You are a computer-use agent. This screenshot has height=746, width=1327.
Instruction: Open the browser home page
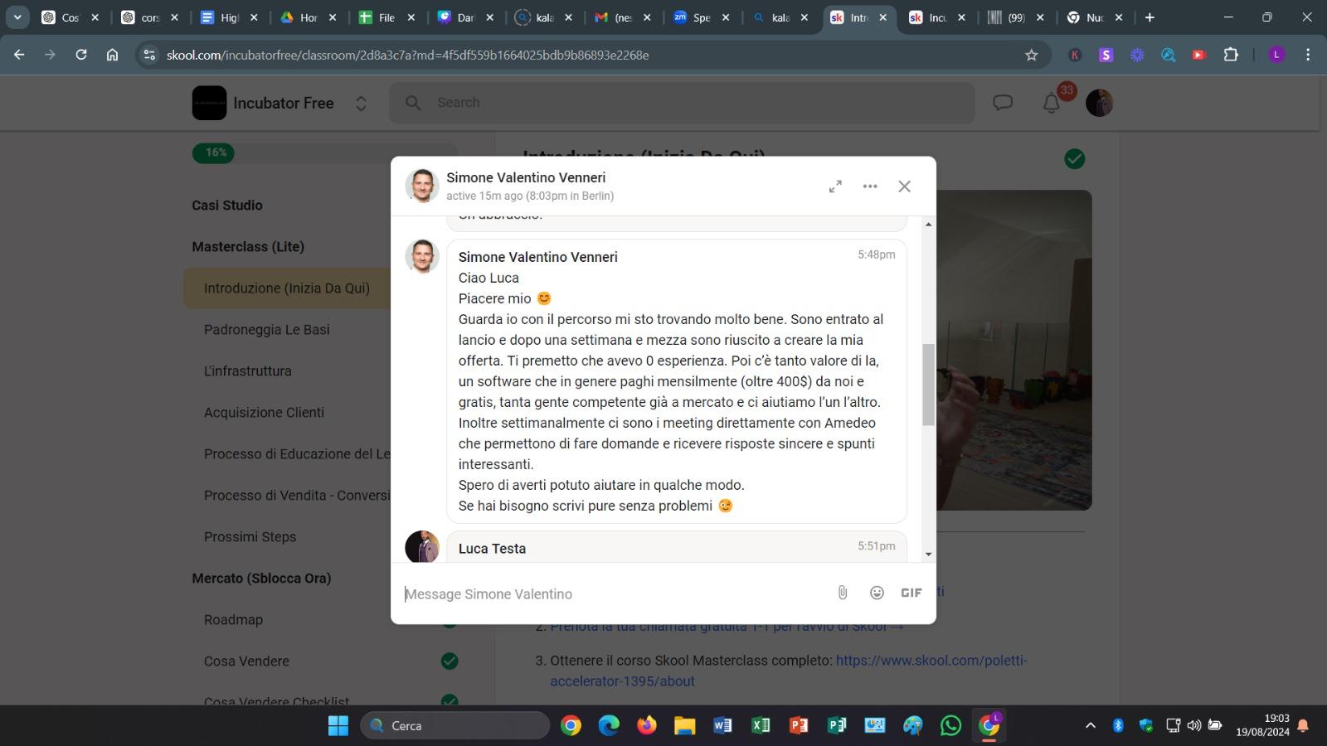click(113, 55)
